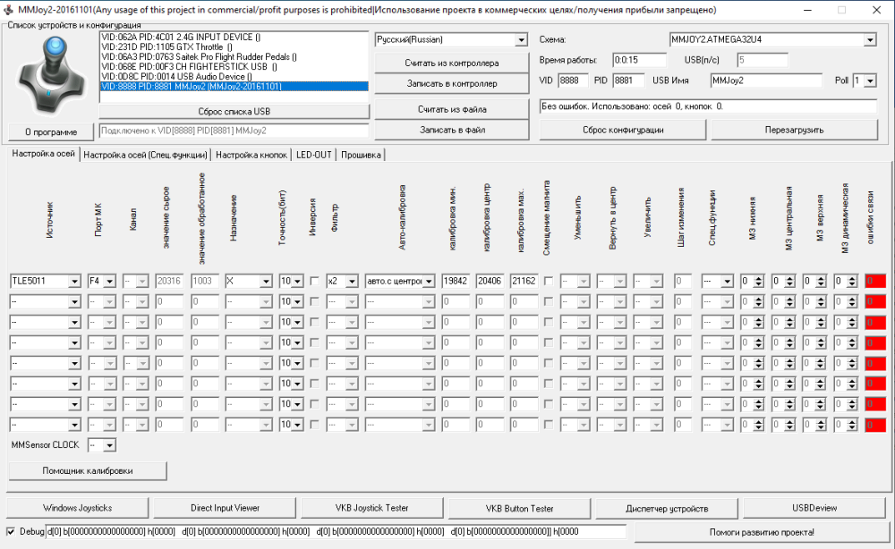This screenshot has width=895, height=549.
Task: Go to the Прошивка tab
Action: (x=359, y=155)
